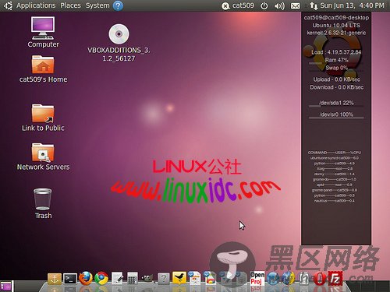Open the blue Help icon in panel

pos(118,5)
